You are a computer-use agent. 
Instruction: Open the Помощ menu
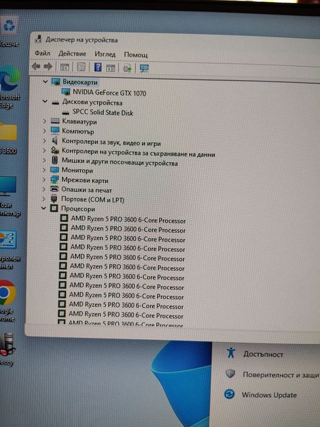pos(136,55)
